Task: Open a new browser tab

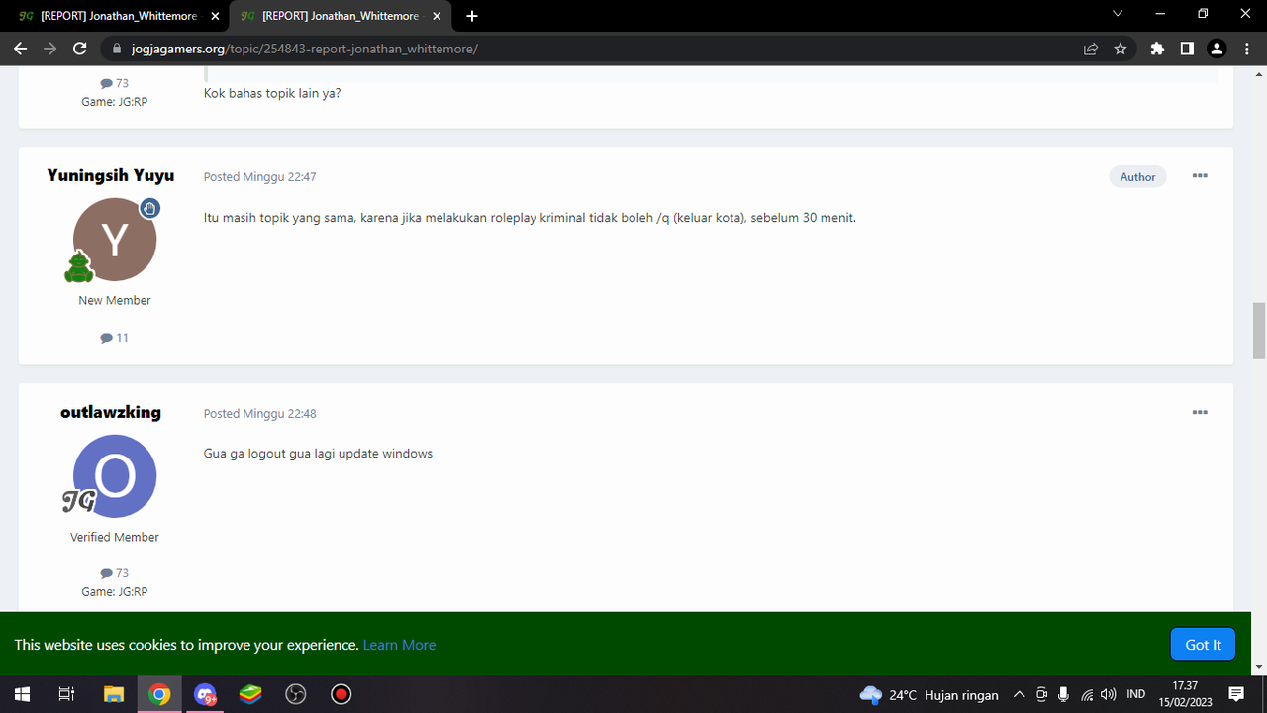Action: point(472,16)
